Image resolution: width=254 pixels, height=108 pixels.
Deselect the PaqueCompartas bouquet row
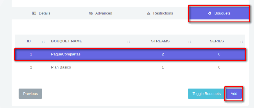pos(130,54)
